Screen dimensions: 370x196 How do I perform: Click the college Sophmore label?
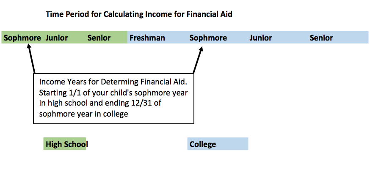click(208, 38)
